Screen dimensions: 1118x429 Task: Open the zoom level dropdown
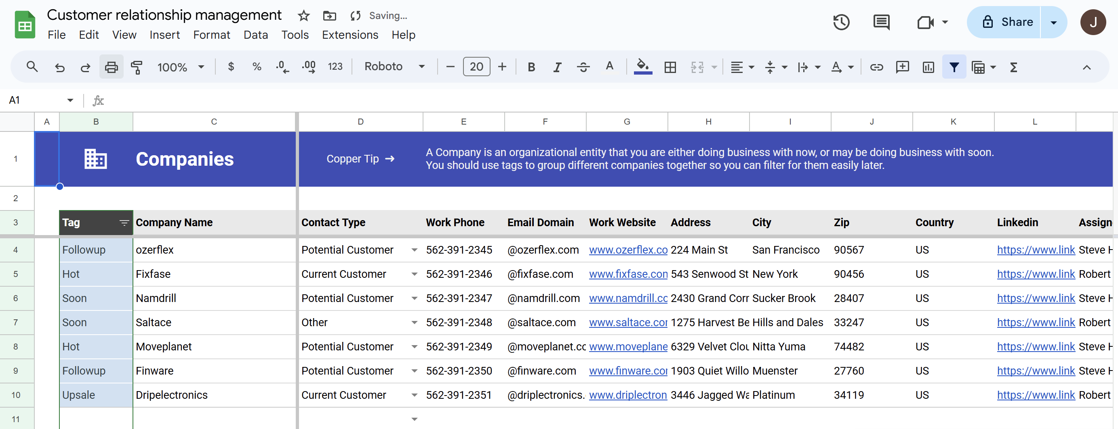(x=181, y=67)
